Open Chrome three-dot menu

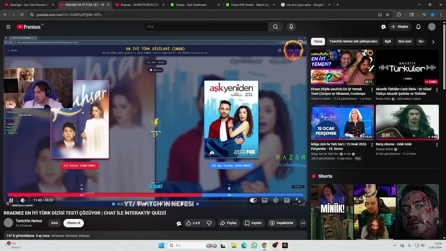point(441,15)
